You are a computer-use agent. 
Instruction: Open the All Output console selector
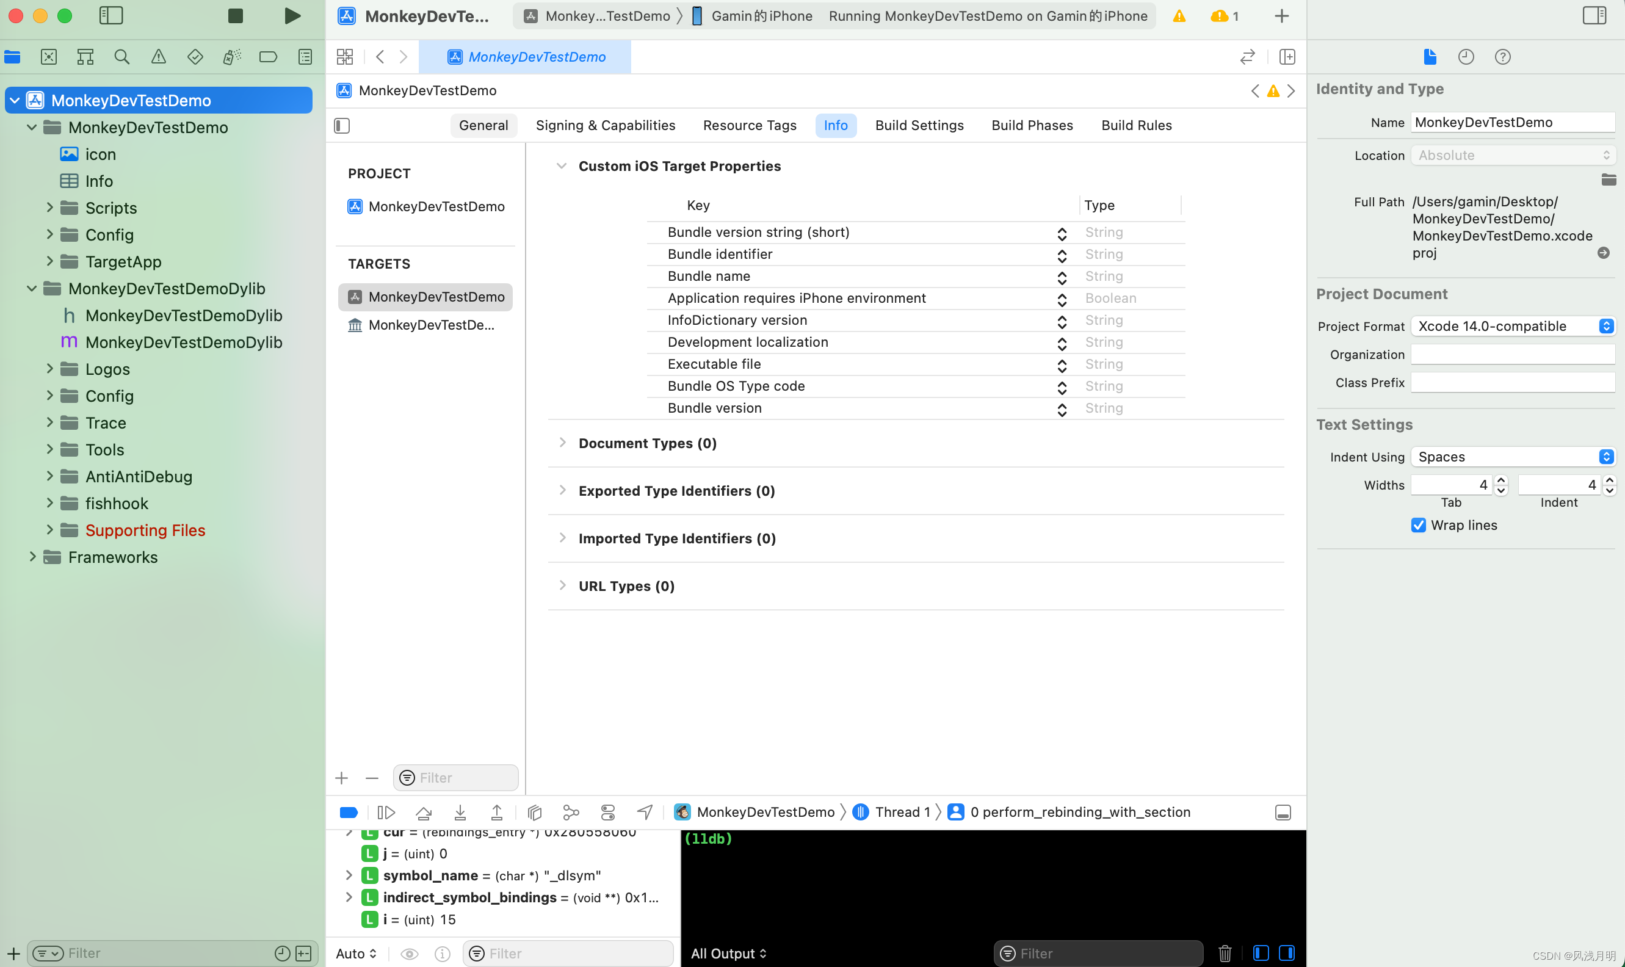(728, 954)
